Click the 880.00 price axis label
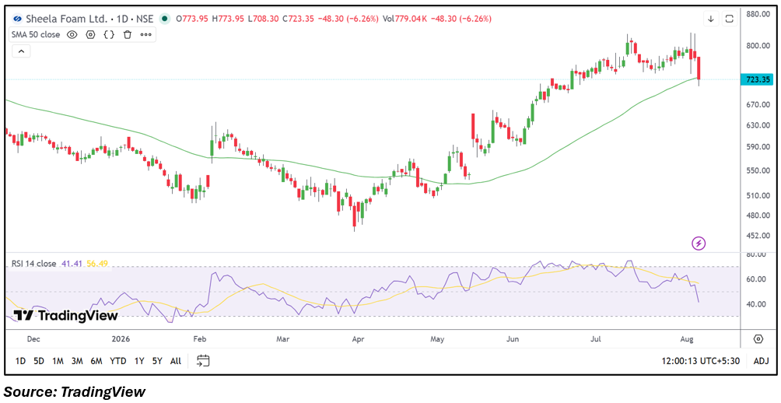 point(758,14)
